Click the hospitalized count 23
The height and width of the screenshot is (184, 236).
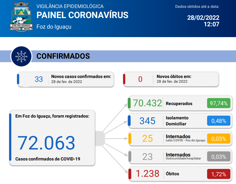[x=147, y=157]
